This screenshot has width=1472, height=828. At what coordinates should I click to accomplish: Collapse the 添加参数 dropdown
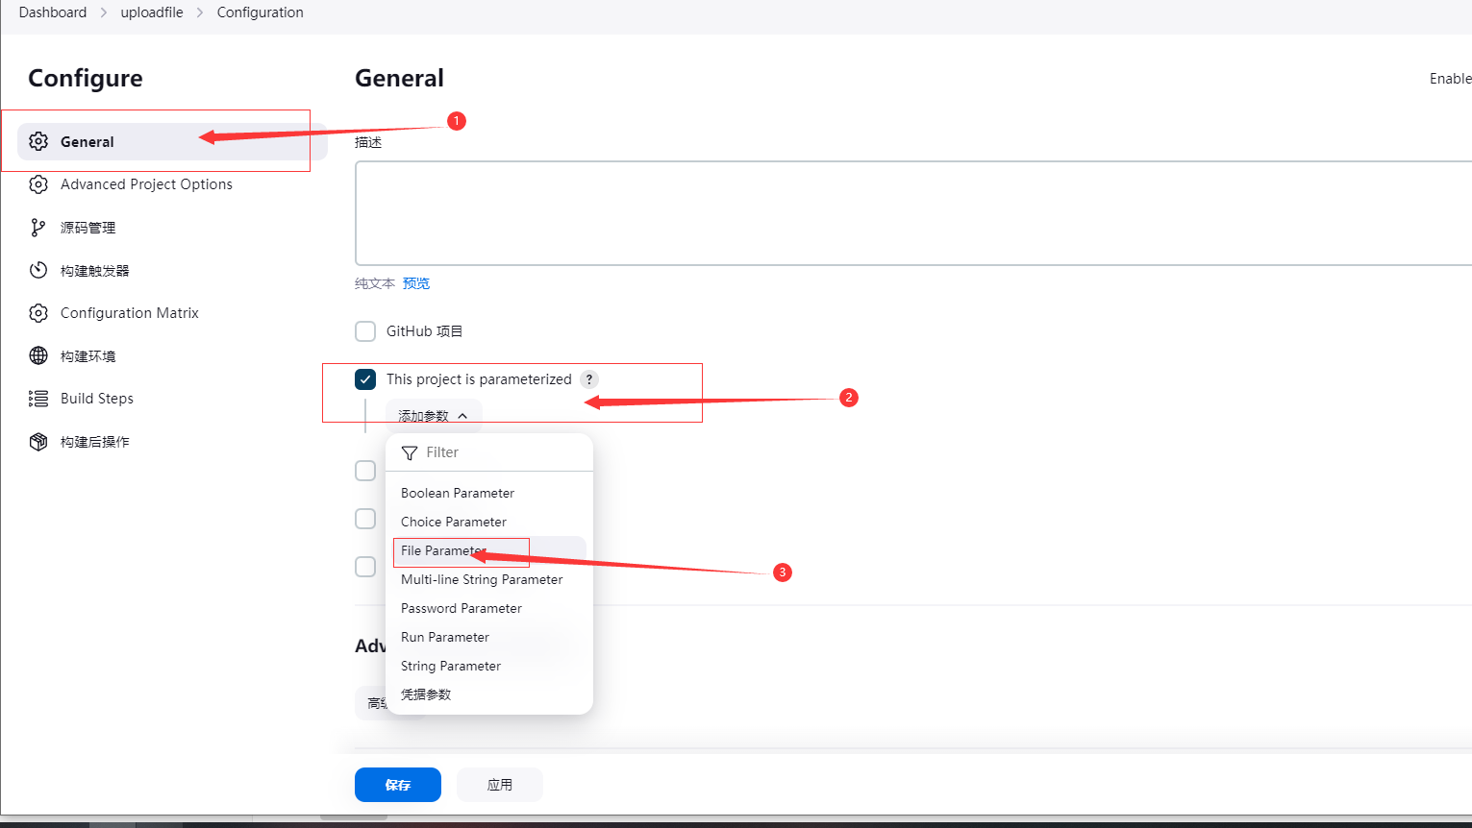tap(434, 416)
